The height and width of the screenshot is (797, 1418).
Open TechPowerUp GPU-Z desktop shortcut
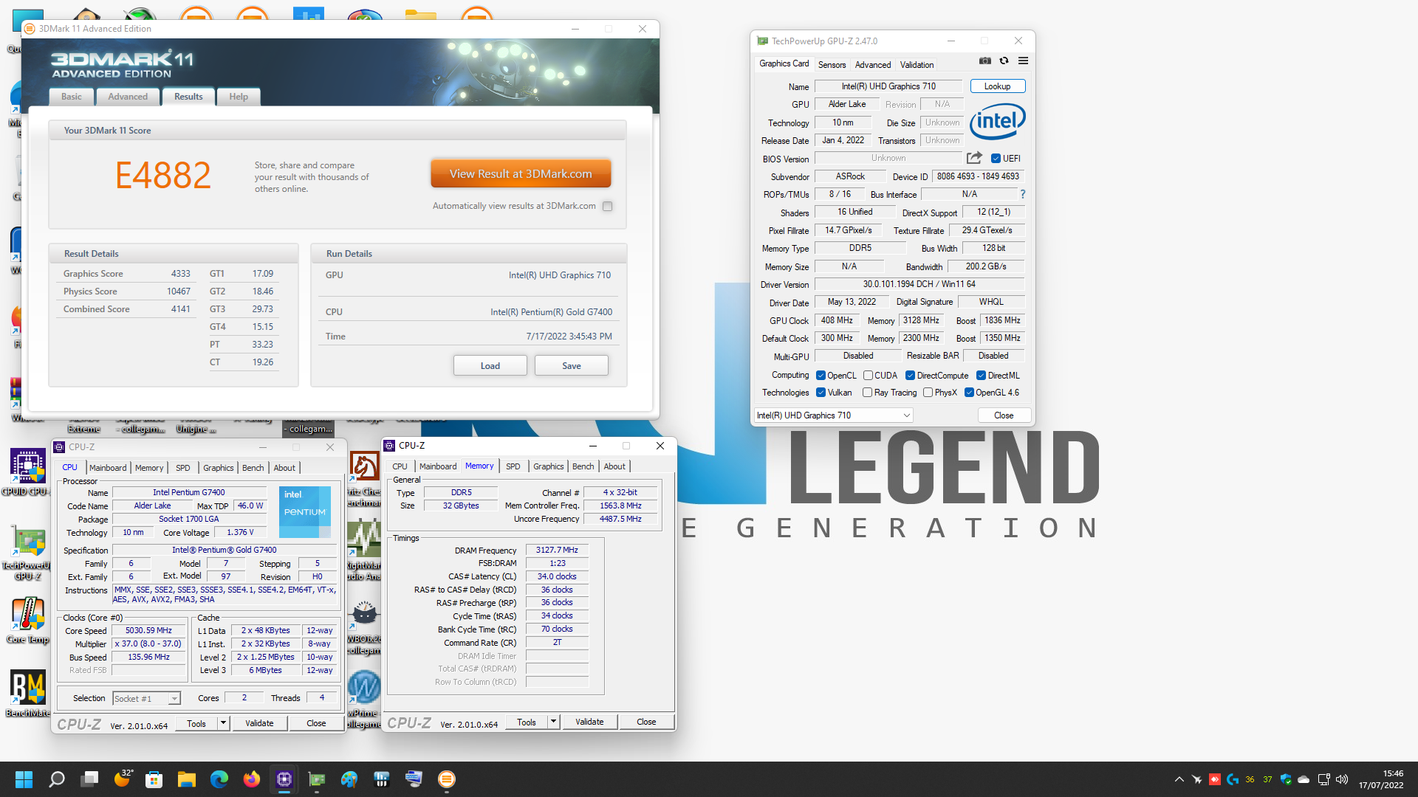coord(27,553)
